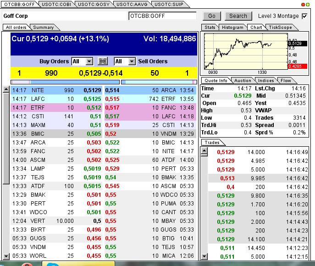
Task: Click the buy-side depth bar above orders
Action: coord(65,82)
